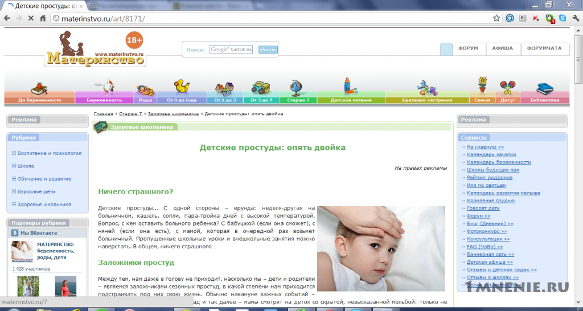
Task: Open Календарь зачатия service link
Action: [x=491, y=154]
